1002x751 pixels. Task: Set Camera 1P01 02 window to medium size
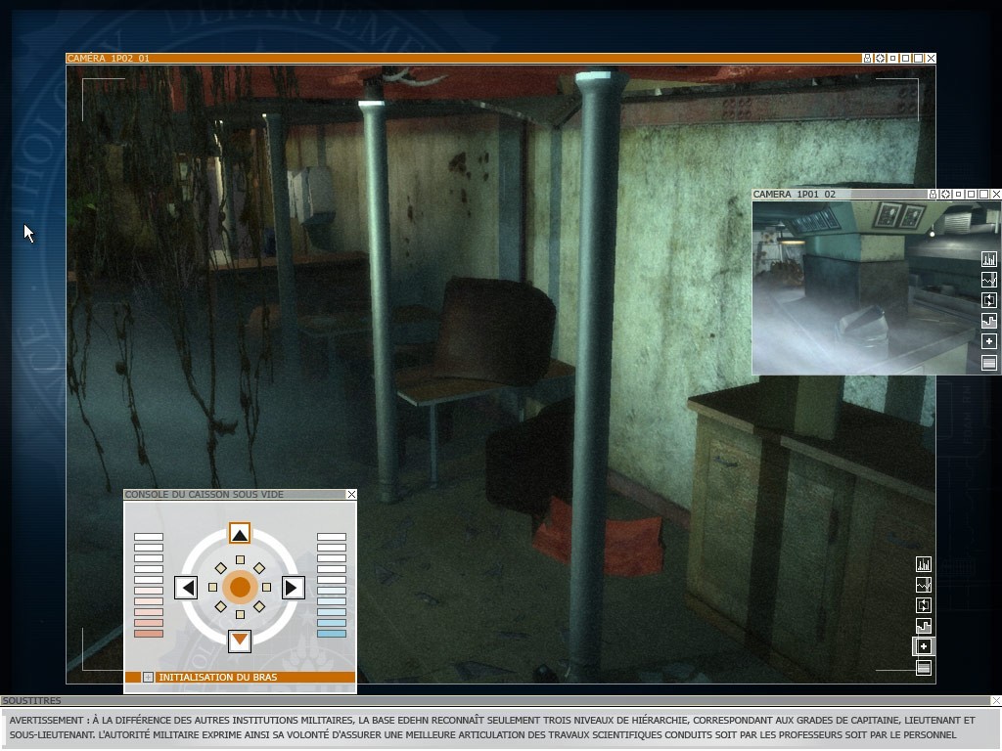[972, 195]
